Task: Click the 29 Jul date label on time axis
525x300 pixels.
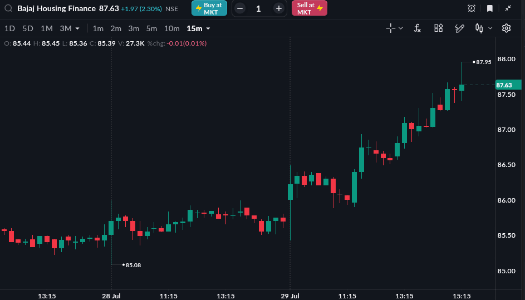Action: [290, 296]
